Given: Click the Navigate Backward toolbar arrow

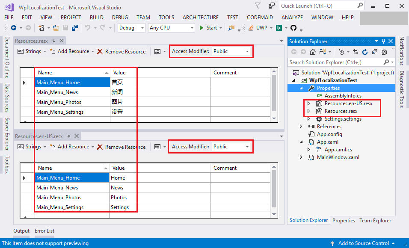Looking at the screenshot, I should (x=14, y=28).
